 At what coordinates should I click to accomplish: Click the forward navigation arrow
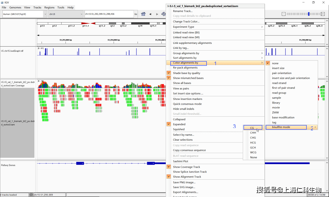point(157,14)
